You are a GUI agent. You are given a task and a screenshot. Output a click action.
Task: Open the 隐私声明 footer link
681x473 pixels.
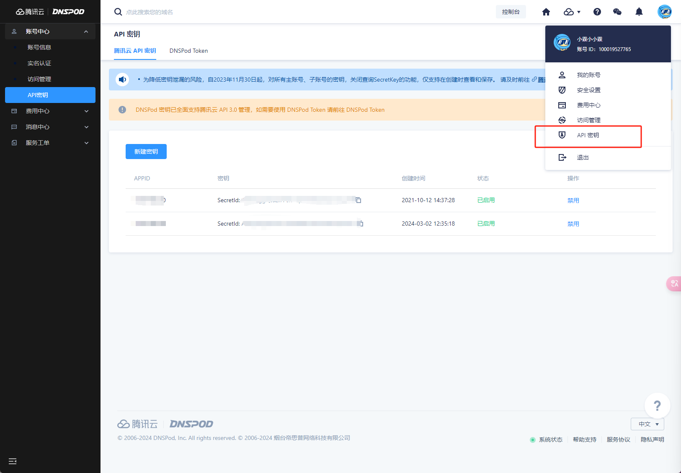click(653, 440)
